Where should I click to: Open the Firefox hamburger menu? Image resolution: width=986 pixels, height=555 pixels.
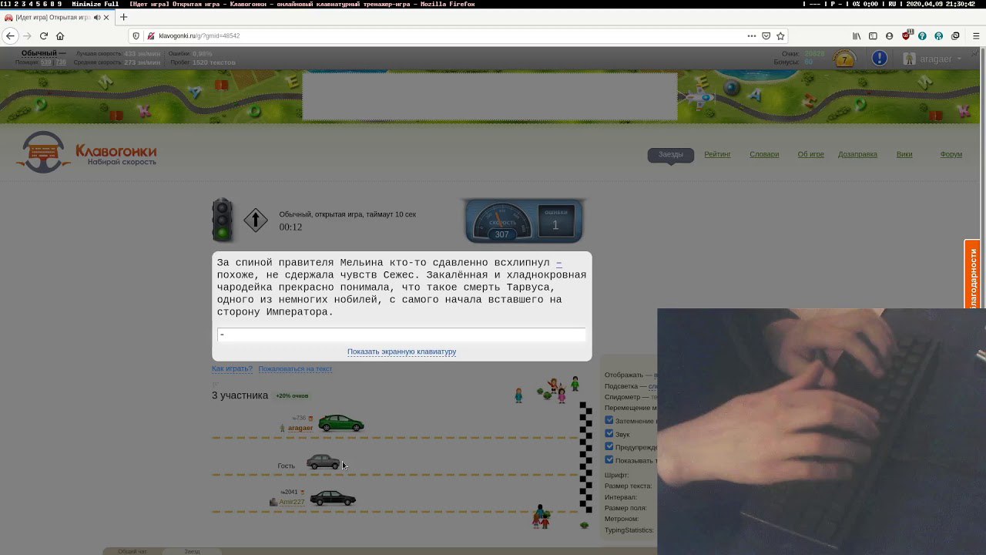(977, 35)
